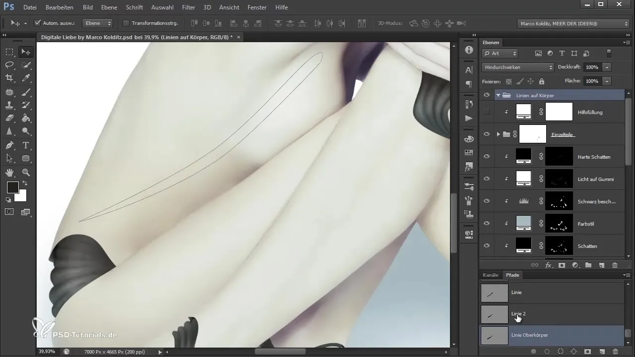Hide the Einzelteile group
Screen dimensions: 635x357
(487, 134)
